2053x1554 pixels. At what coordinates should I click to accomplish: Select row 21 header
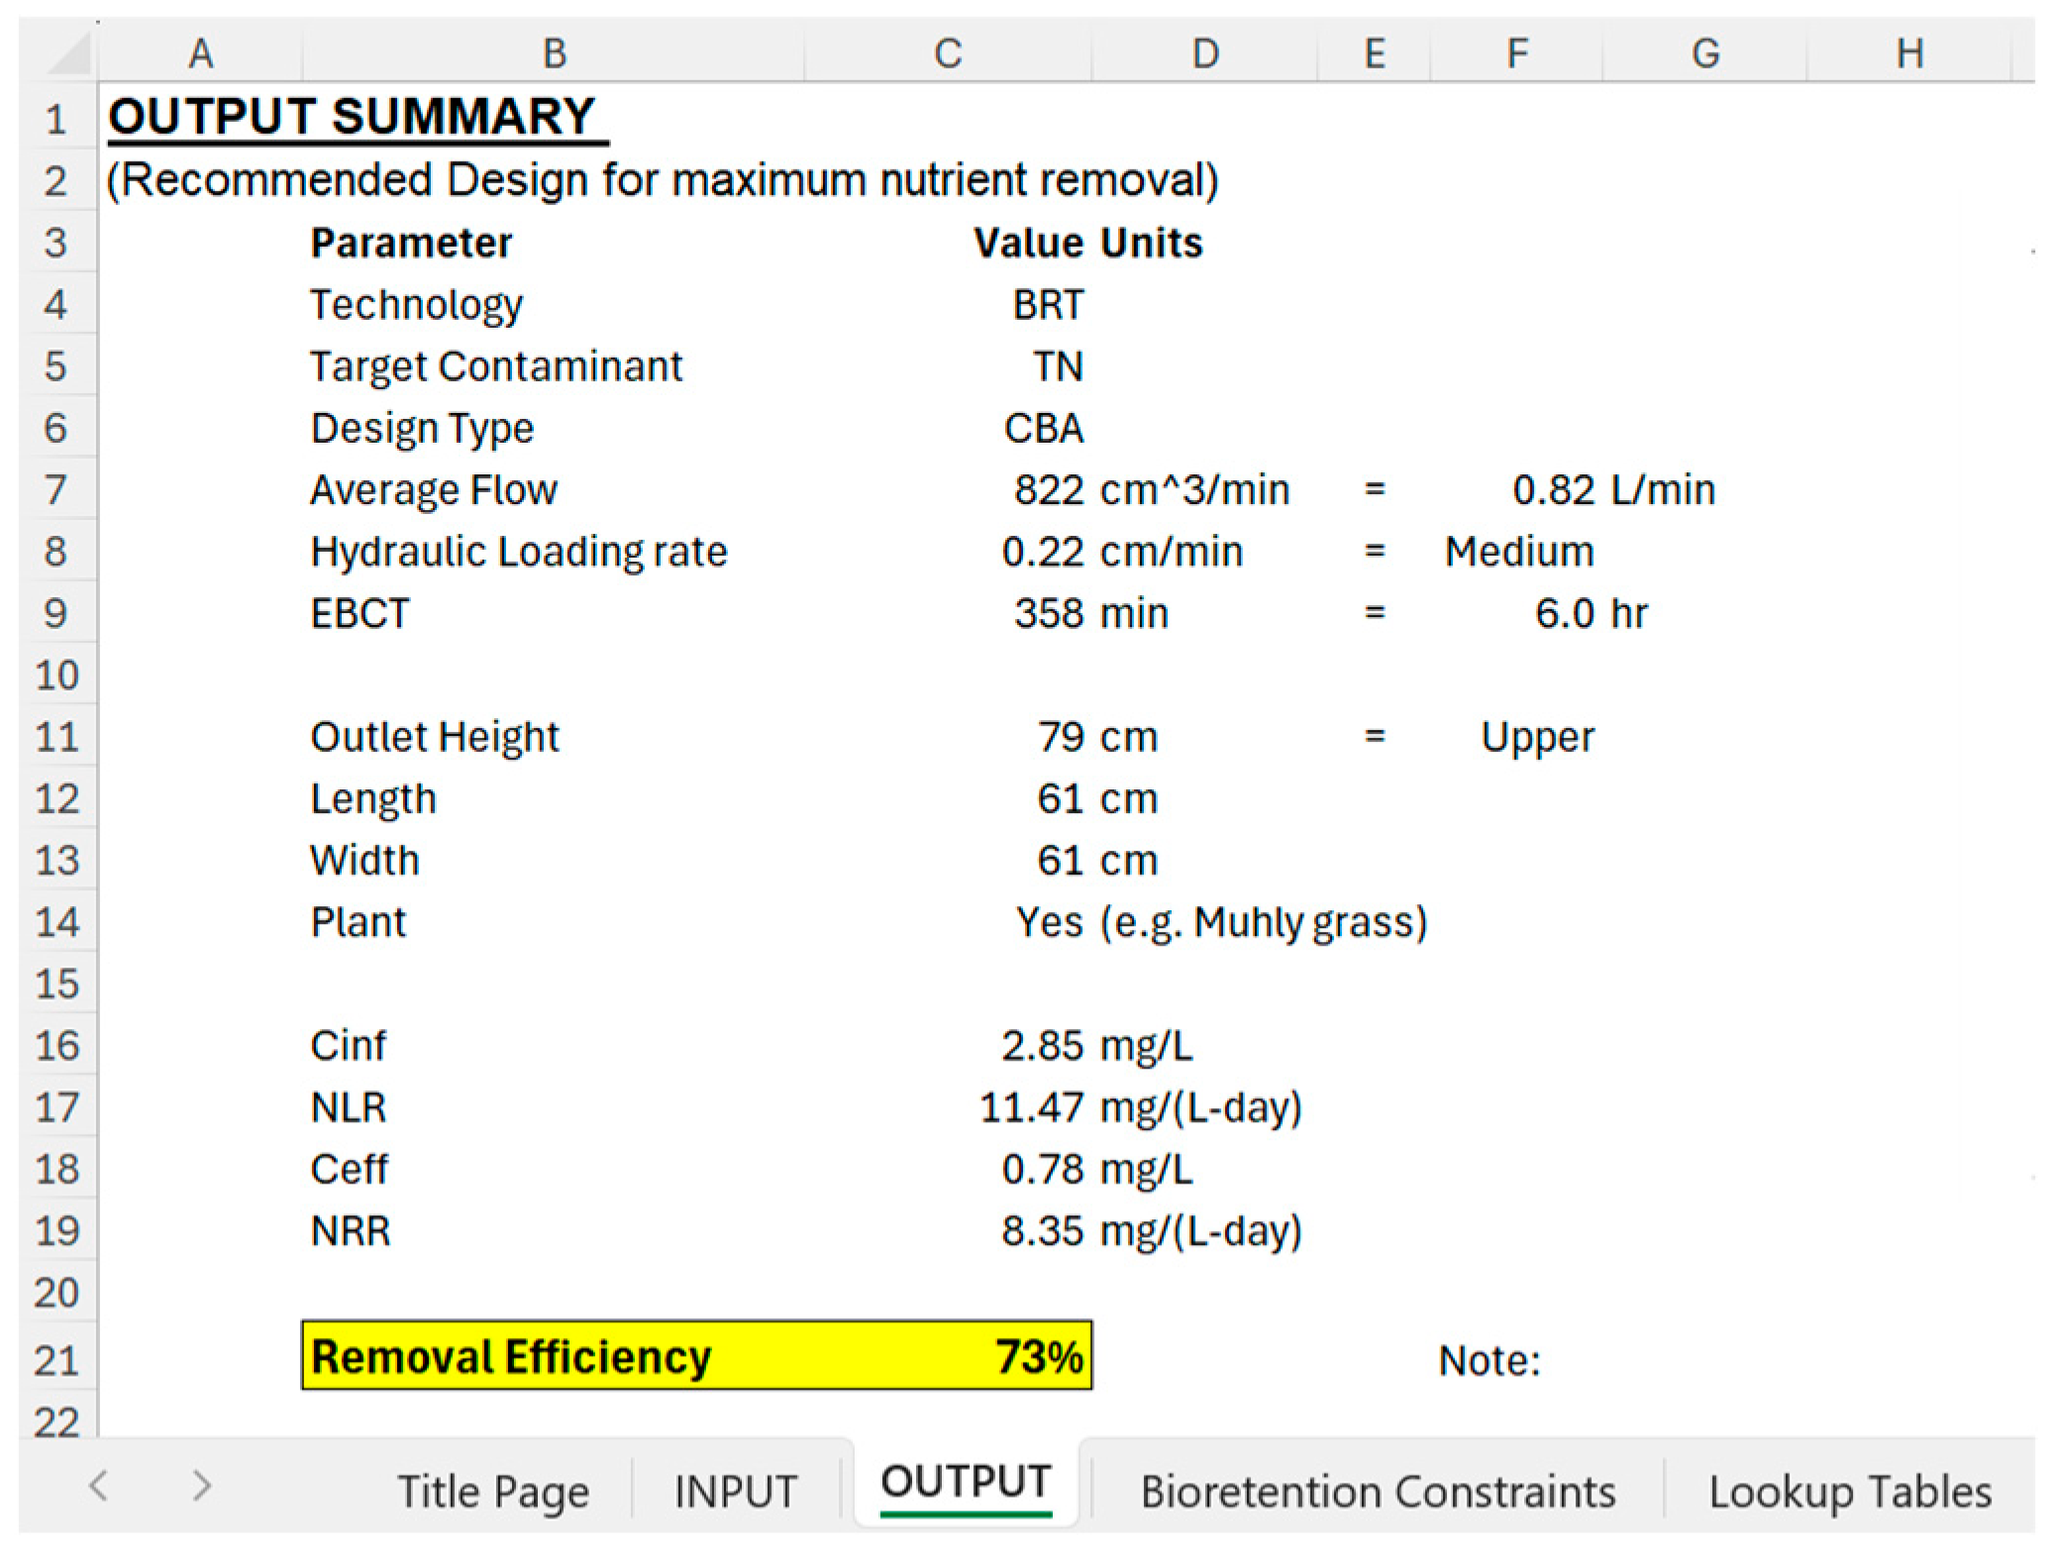(x=56, y=1360)
